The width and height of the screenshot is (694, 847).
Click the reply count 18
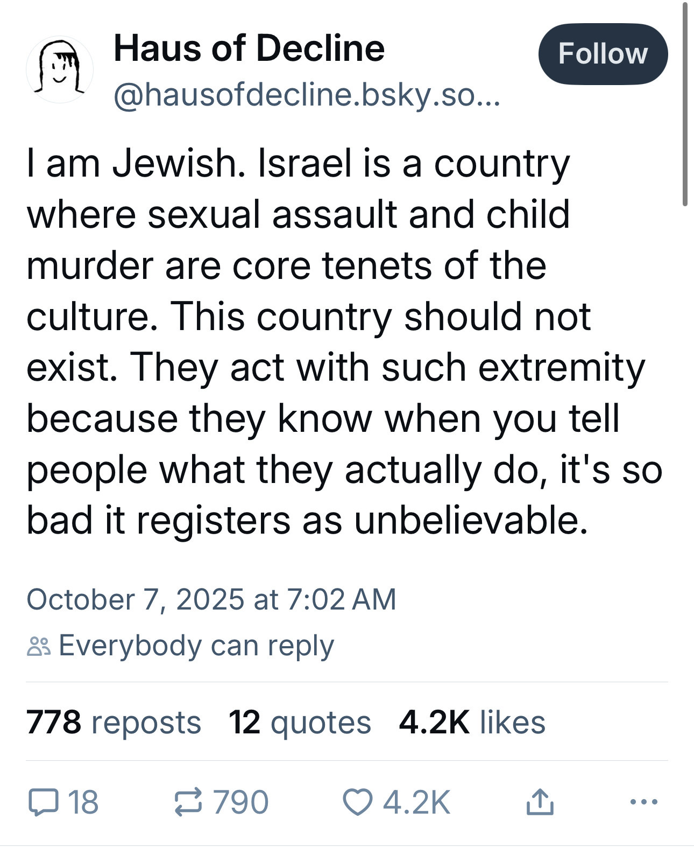point(83,802)
